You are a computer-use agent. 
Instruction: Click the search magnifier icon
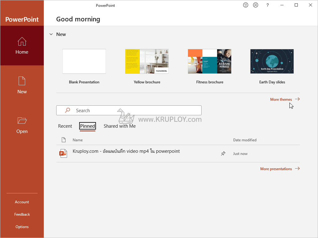coord(67,110)
